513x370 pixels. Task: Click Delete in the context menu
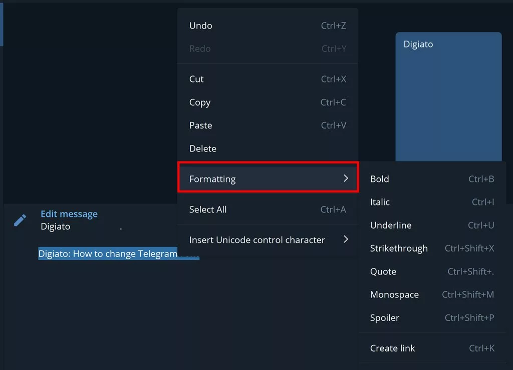pos(203,148)
